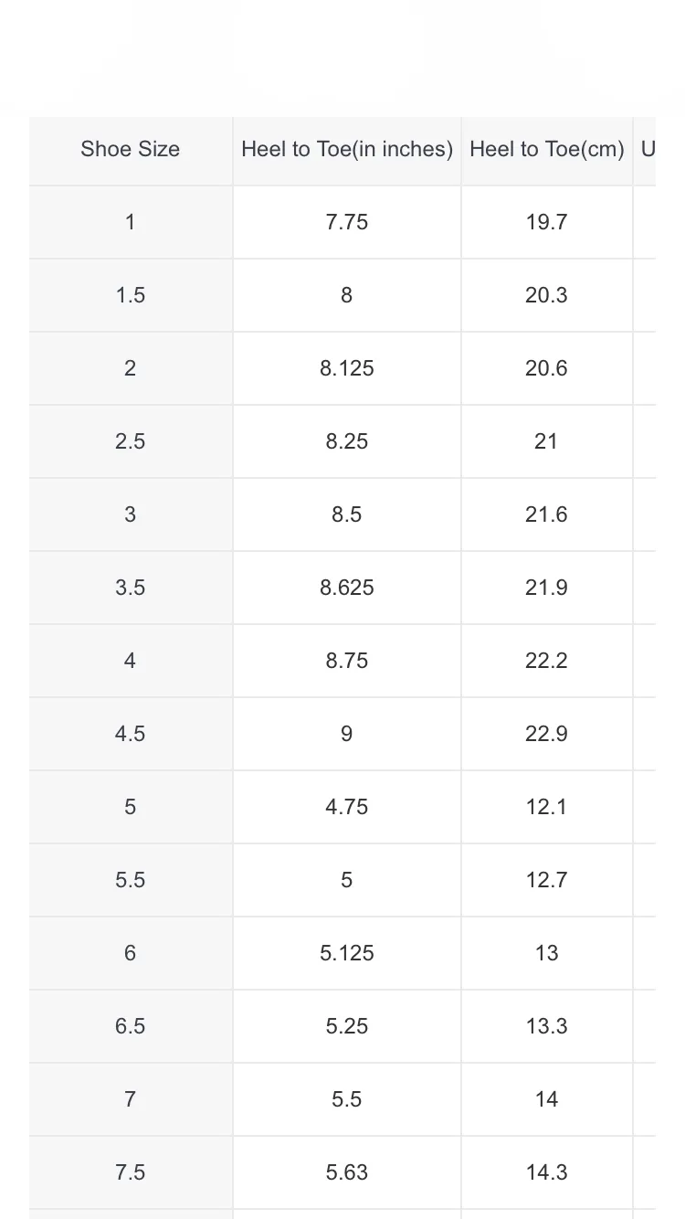Image resolution: width=685 pixels, height=1219 pixels.
Task: Select the Heel to Toe(cm) column header
Action: coord(547,150)
